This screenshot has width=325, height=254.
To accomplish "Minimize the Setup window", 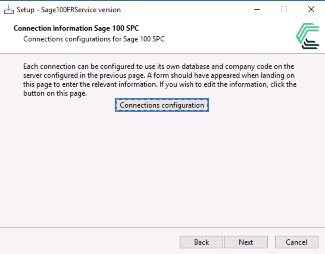I will point(257,10).
